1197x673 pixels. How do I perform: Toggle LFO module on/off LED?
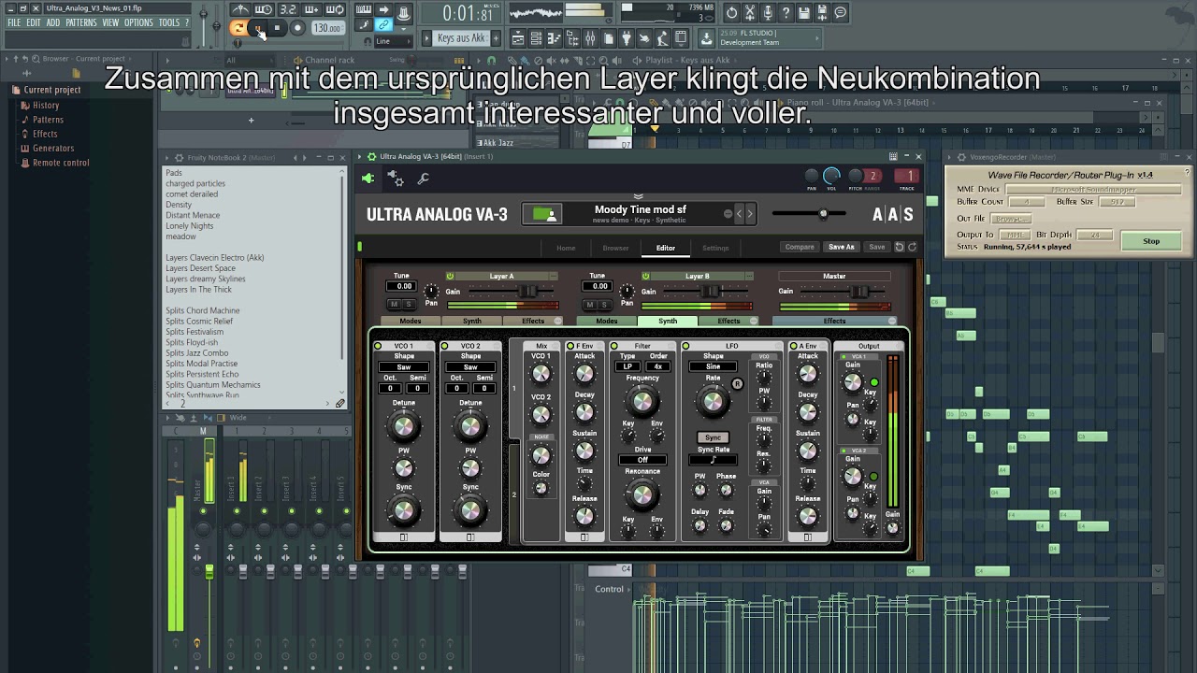click(685, 346)
